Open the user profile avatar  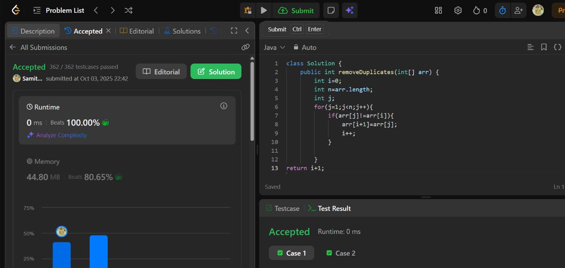point(538,10)
